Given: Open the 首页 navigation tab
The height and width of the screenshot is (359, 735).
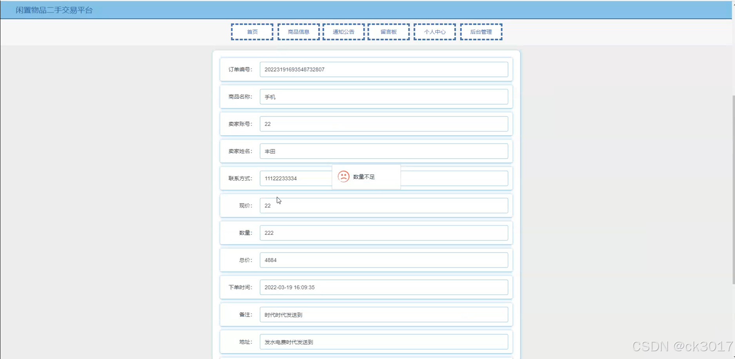Looking at the screenshot, I should 252,32.
